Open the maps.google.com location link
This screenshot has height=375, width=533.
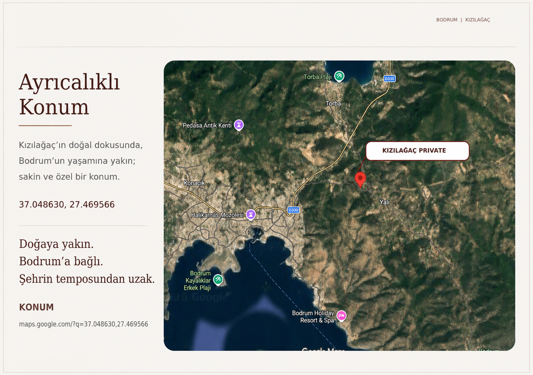point(83,324)
